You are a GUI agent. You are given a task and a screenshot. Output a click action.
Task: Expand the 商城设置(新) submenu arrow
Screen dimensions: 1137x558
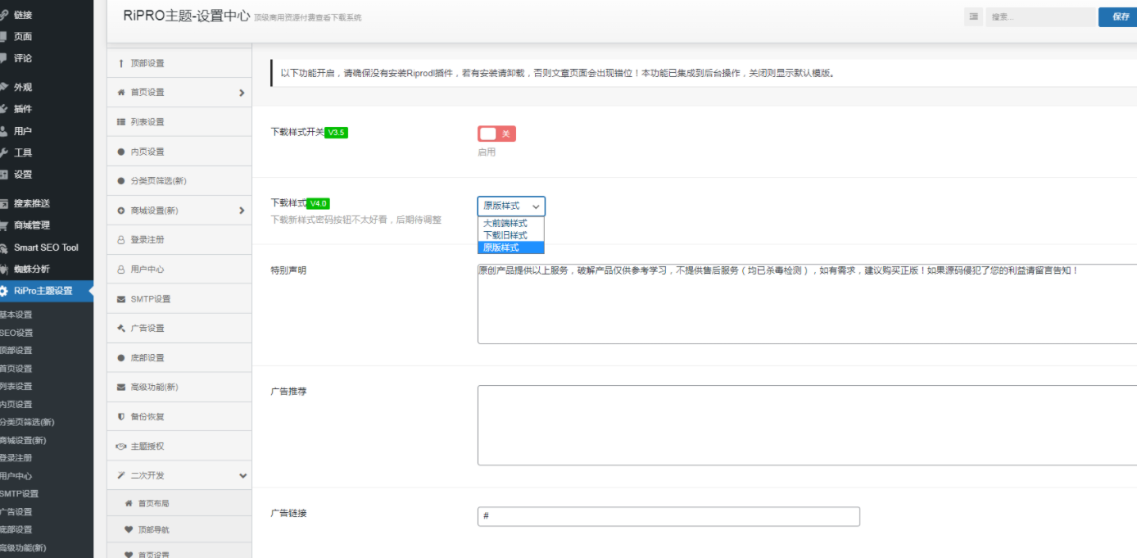[242, 211]
